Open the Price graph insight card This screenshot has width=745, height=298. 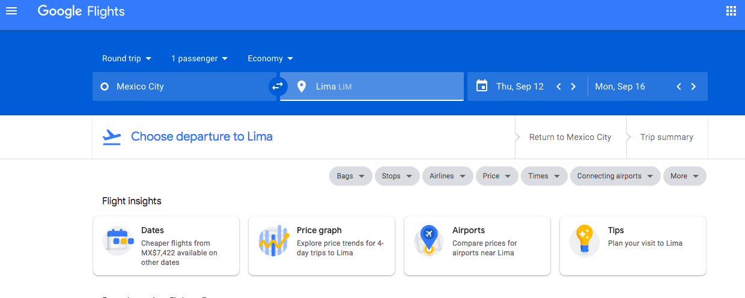pos(321,246)
